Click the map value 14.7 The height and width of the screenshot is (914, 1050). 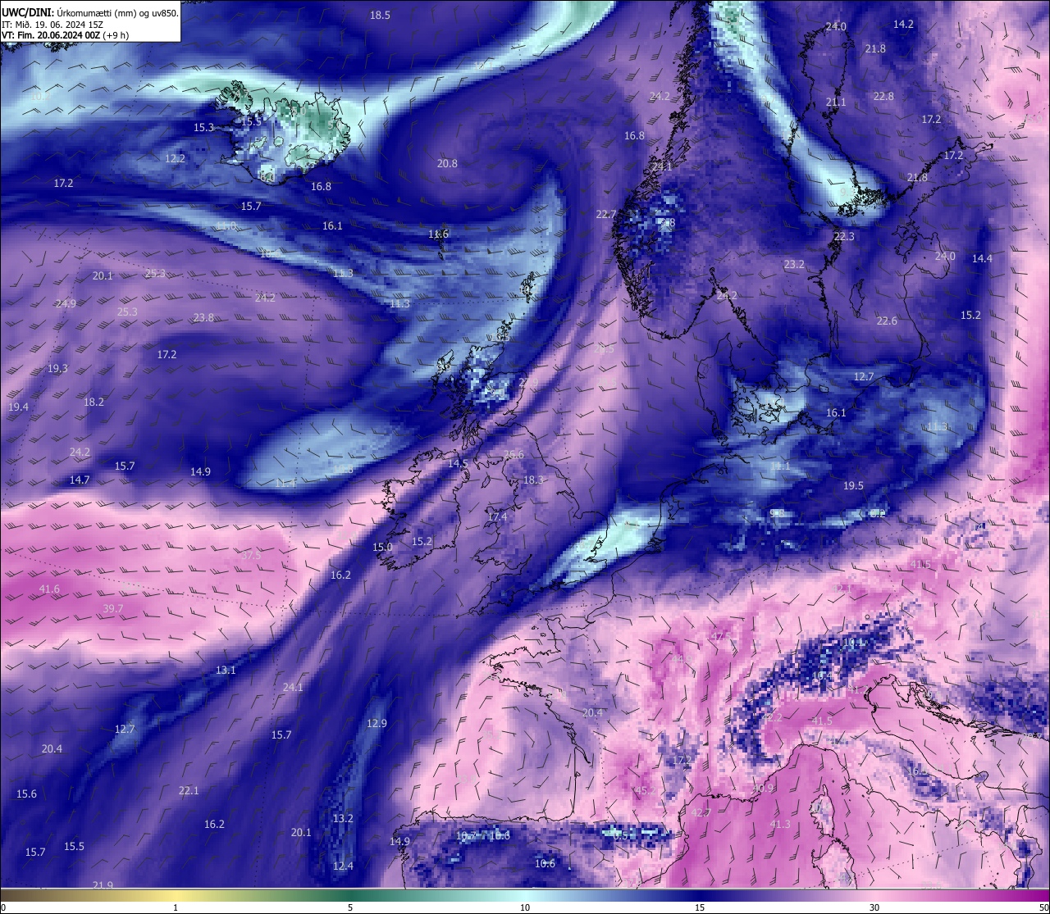click(x=80, y=480)
